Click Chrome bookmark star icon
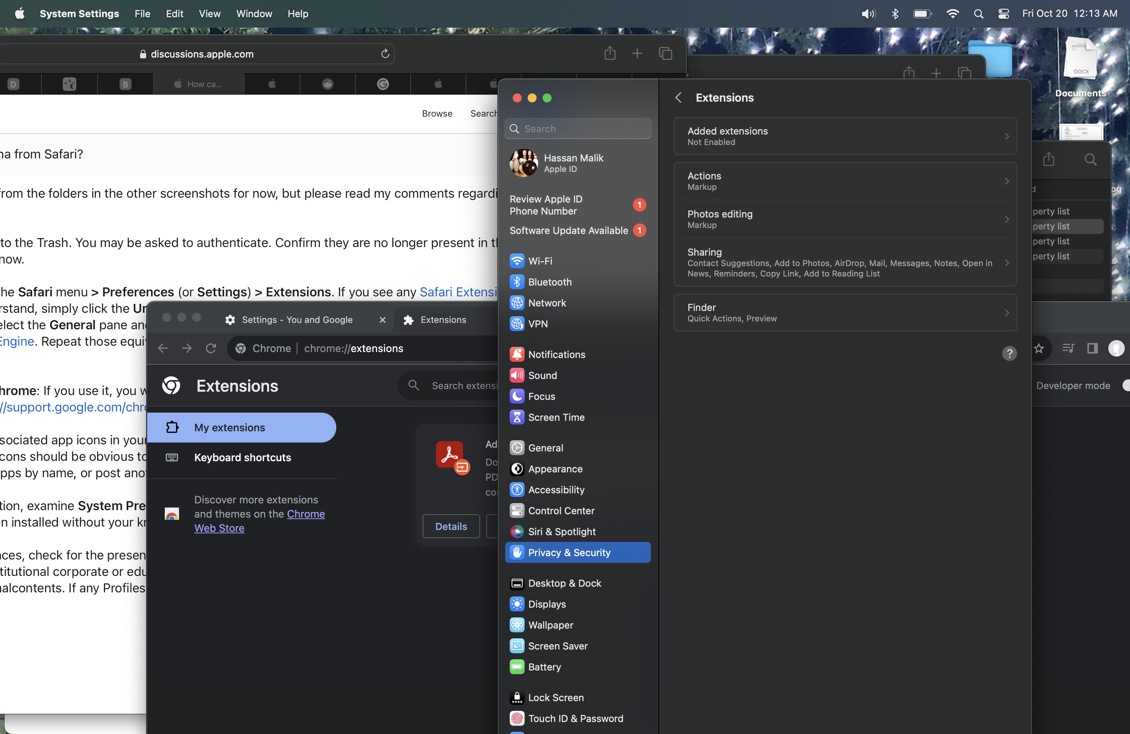The width and height of the screenshot is (1130, 734). pos(1039,348)
